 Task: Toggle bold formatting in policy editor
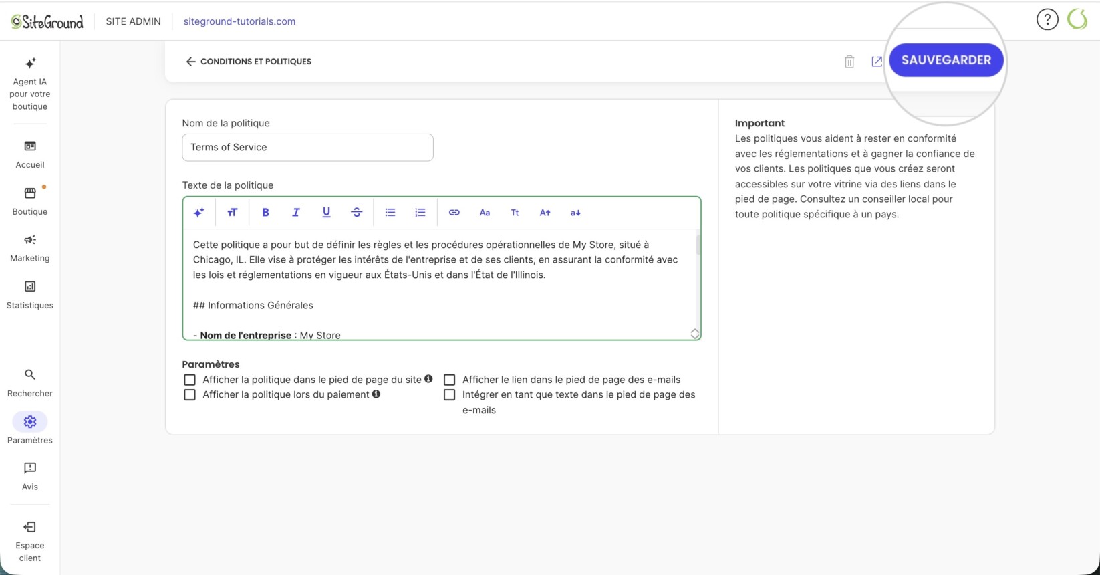coord(265,213)
